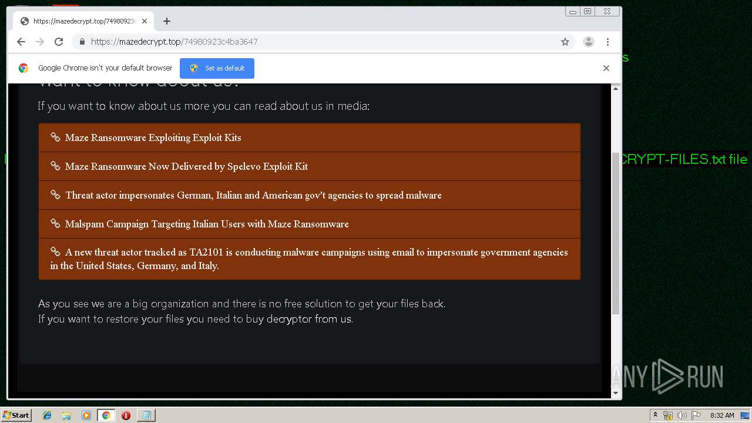The image size is (752, 423).
Task: Select the mazedecrypt.top browser tab
Action: 83,21
